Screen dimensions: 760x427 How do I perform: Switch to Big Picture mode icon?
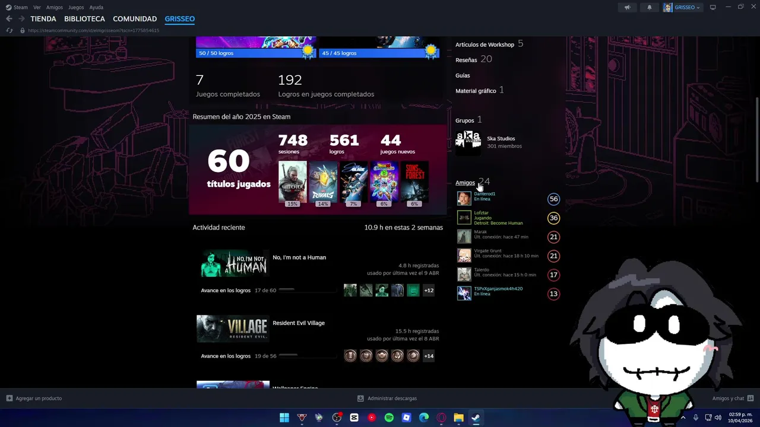coord(713,7)
